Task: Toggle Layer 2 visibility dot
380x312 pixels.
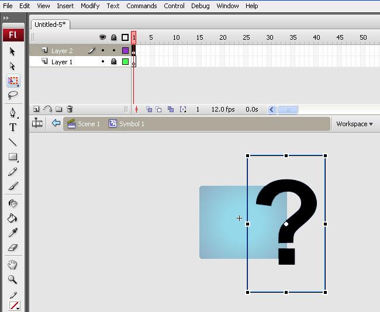Action: 103,50
